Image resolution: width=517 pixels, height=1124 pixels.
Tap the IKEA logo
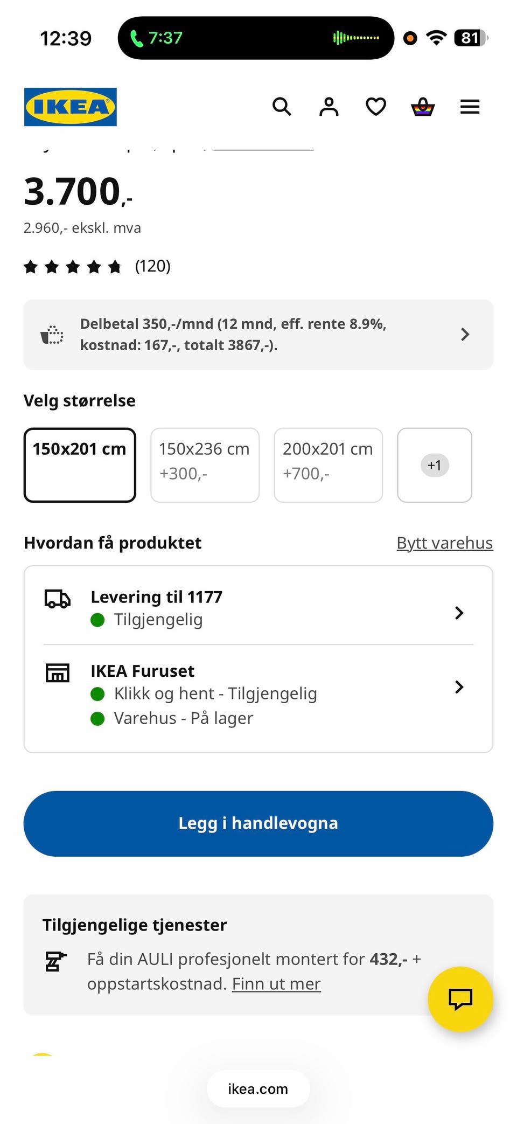71,107
